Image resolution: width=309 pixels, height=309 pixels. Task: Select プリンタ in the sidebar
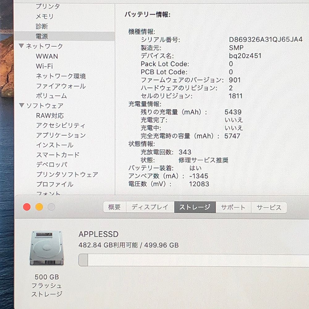[x=48, y=6]
